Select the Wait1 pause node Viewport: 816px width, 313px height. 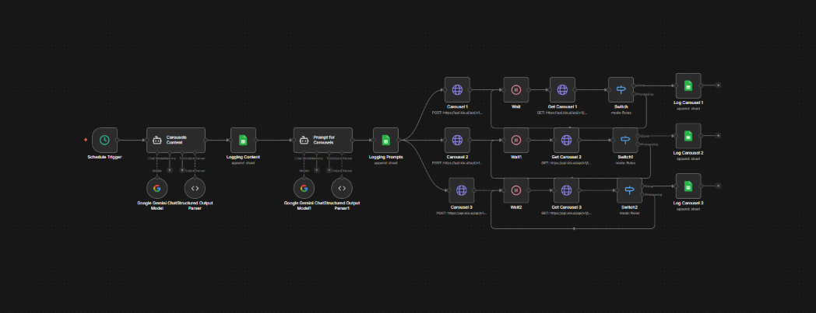(x=516, y=140)
